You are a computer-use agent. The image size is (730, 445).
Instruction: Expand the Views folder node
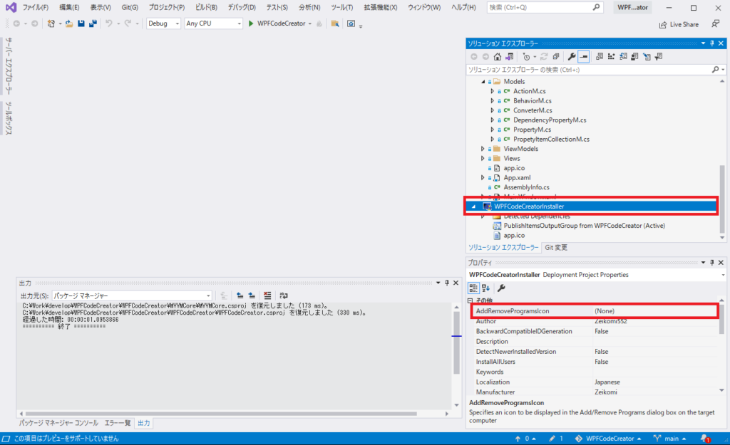[483, 159]
